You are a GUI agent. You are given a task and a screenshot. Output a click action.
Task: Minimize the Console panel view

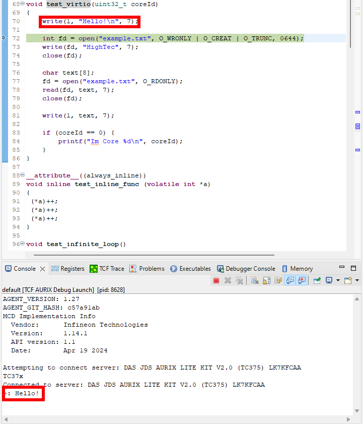pyautogui.click(x=343, y=268)
